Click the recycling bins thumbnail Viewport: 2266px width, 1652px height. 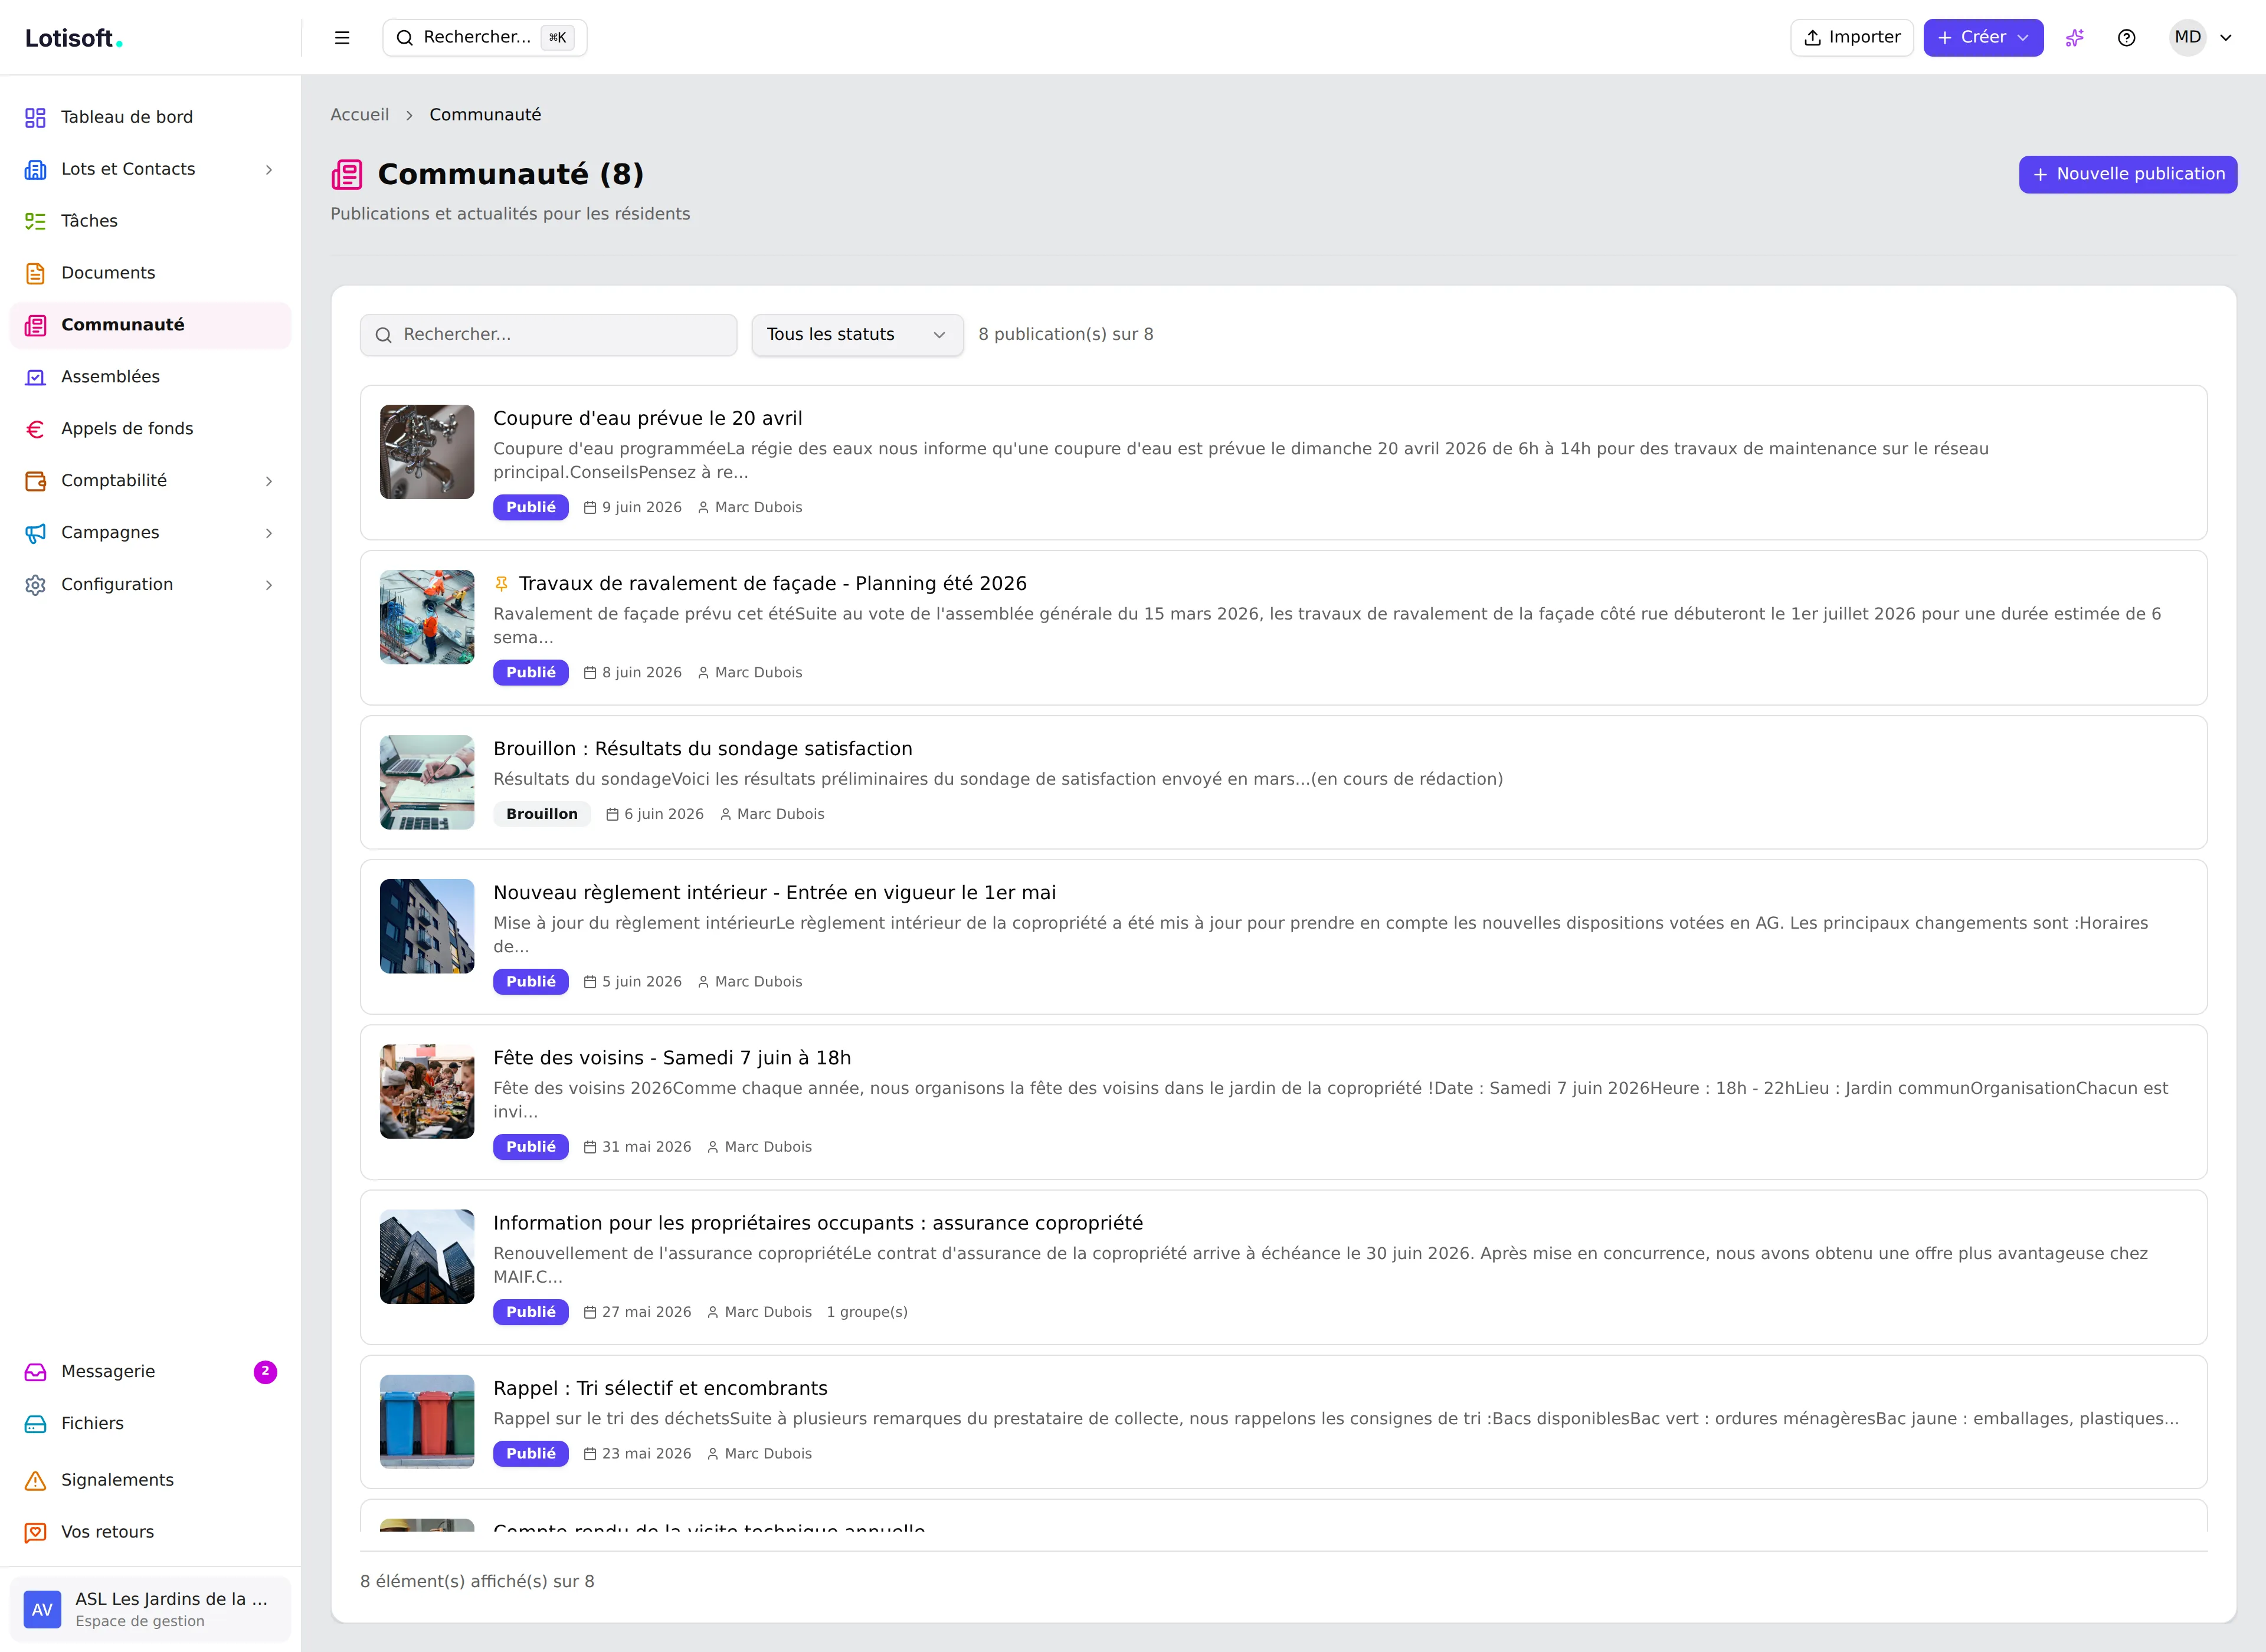pyautogui.click(x=427, y=1421)
